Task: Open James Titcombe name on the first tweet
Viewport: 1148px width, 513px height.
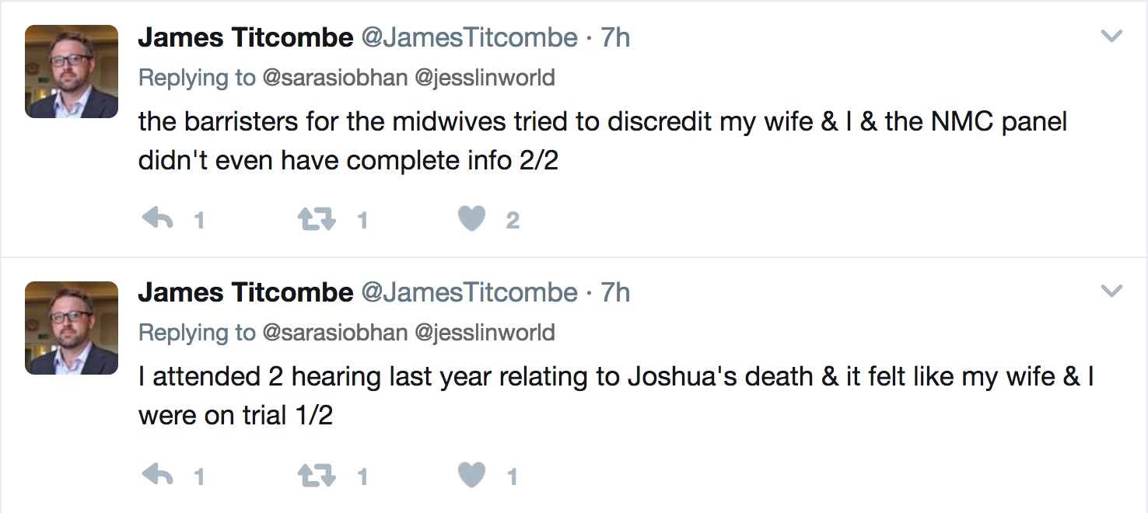Action: [x=245, y=37]
